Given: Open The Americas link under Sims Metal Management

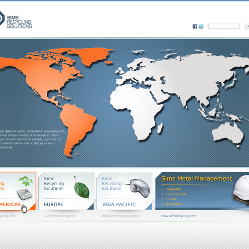Looking at the screenshot, I should [176, 194].
